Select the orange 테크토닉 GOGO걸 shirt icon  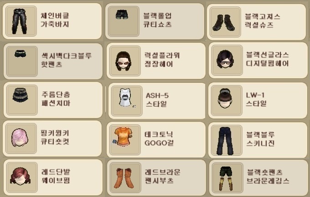point(125,140)
